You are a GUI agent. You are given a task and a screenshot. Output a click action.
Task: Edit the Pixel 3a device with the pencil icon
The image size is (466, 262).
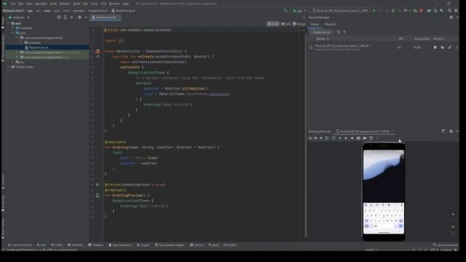[x=450, y=47]
